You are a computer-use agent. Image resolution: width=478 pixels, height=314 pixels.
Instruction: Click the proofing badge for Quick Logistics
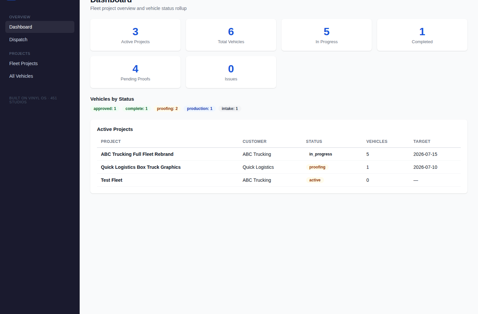point(317,167)
